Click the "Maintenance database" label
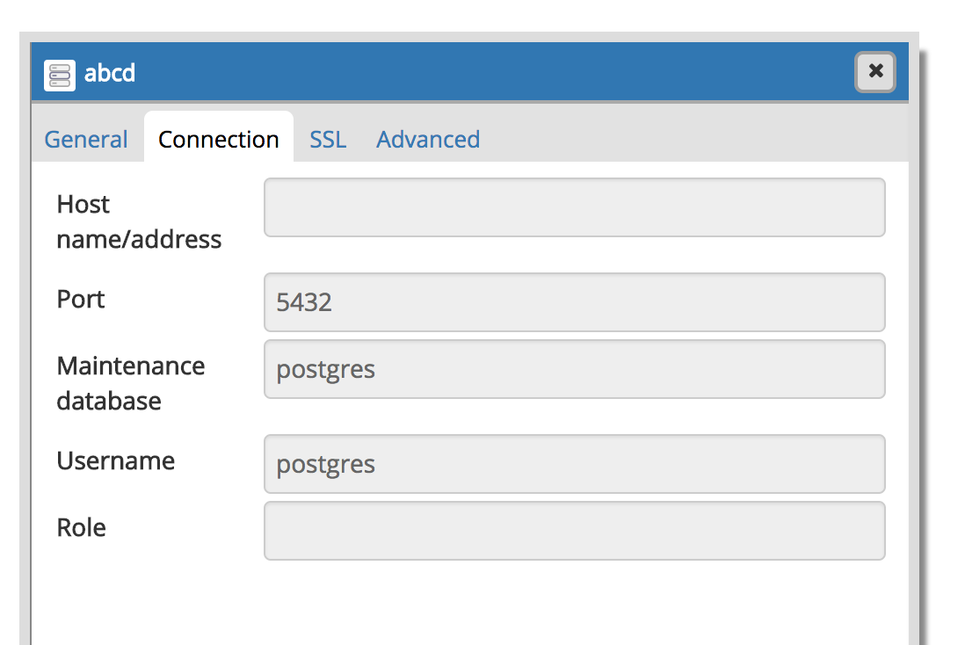 (x=130, y=383)
